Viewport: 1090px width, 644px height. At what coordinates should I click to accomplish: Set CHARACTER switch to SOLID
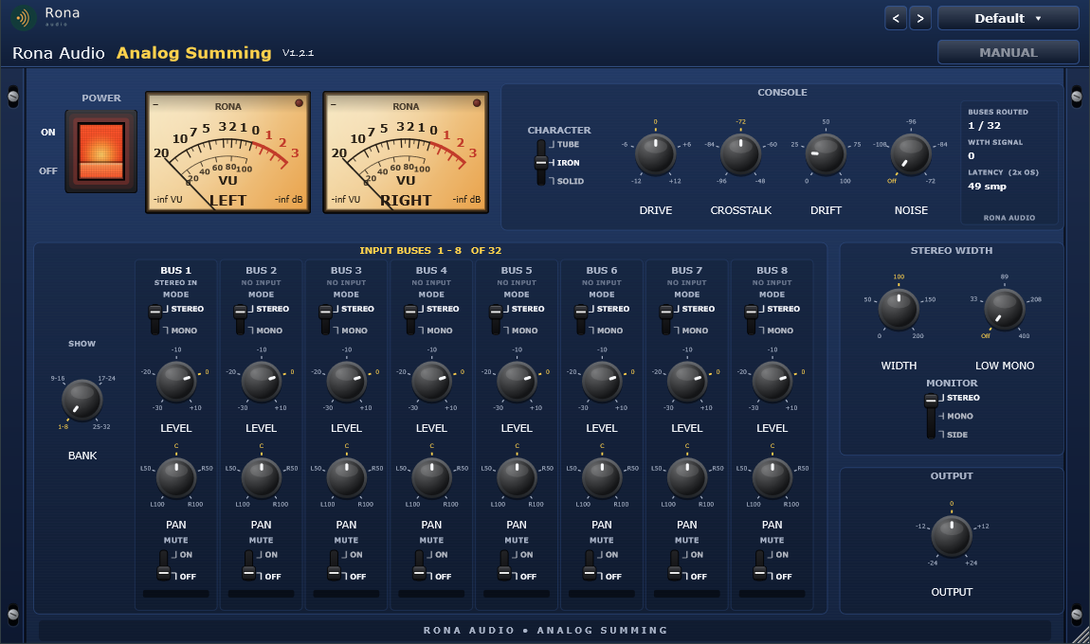point(570,181)
